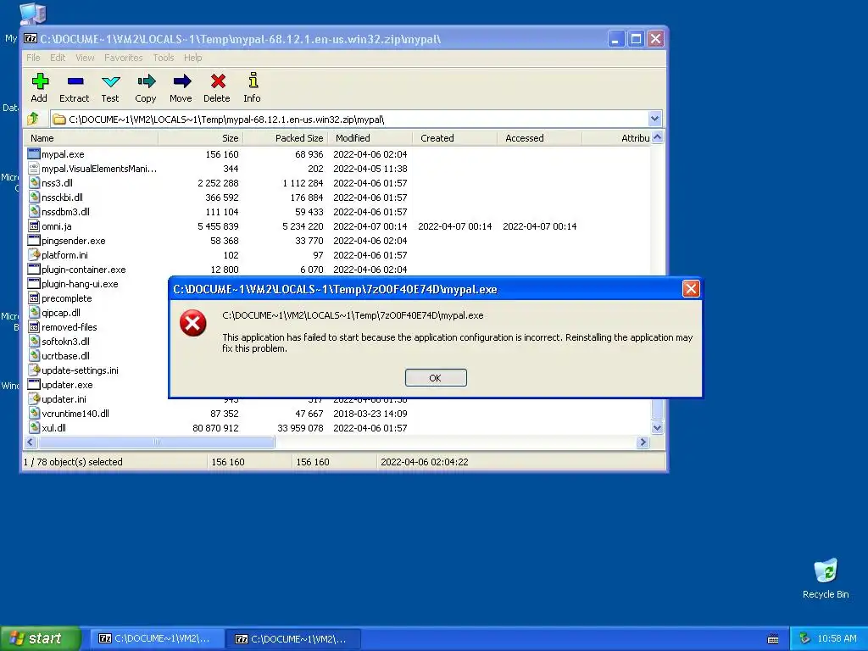Image resolution: width=868 pixels, height=651 pixels.
Task: Open the Tools menu
Action: pos(164,58)
